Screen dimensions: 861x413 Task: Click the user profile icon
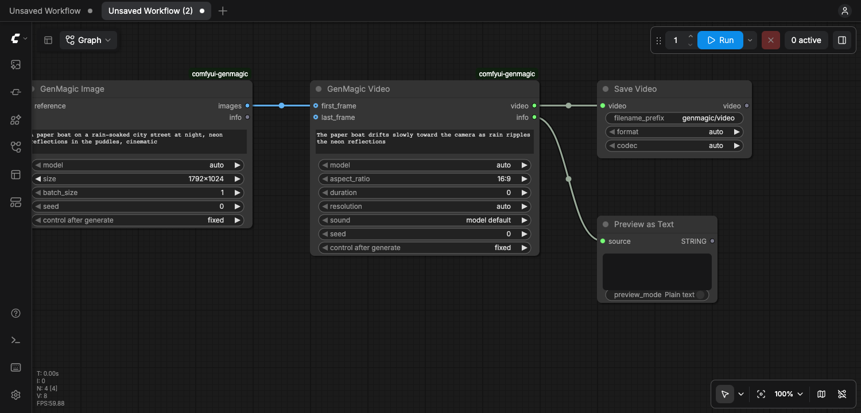(x=844, y=11)
